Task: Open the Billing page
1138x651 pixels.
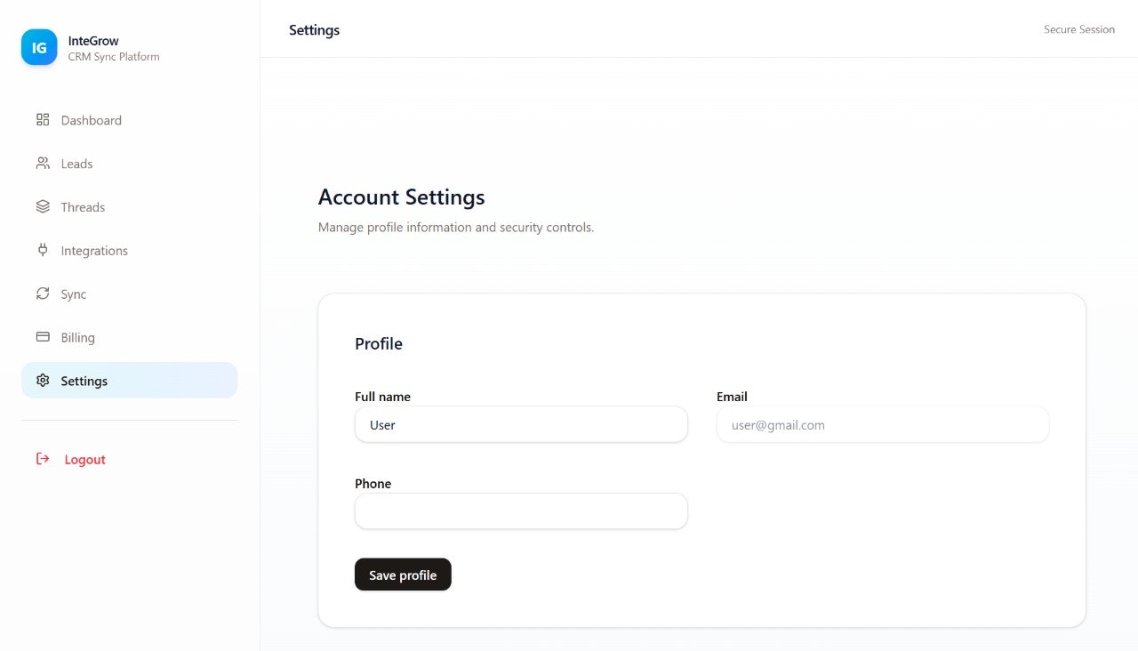Action: 77,337
